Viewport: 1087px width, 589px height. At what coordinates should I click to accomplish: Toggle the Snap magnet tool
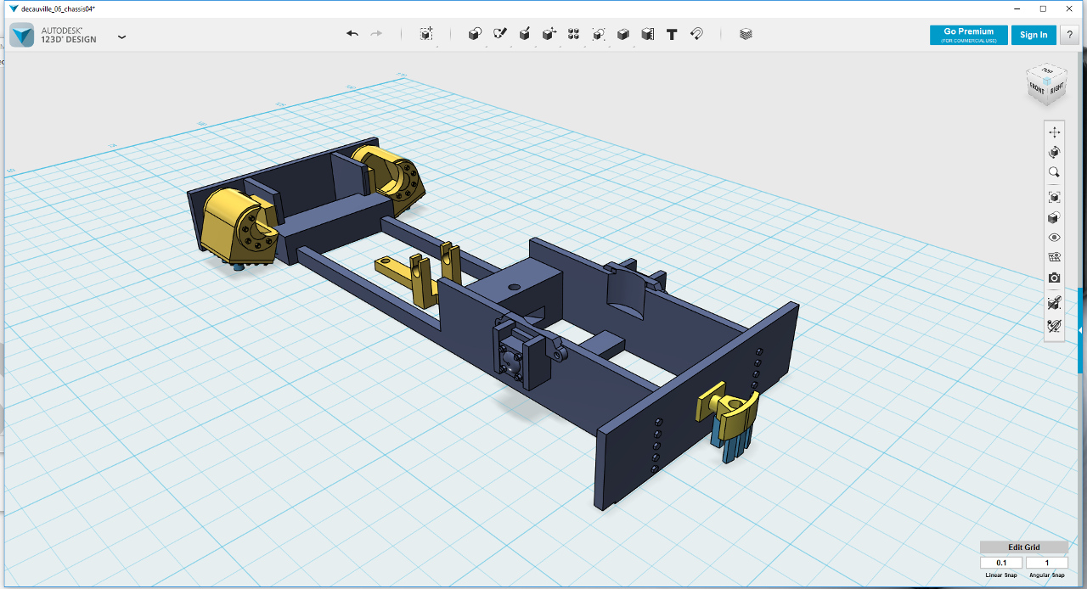point(696,34)
